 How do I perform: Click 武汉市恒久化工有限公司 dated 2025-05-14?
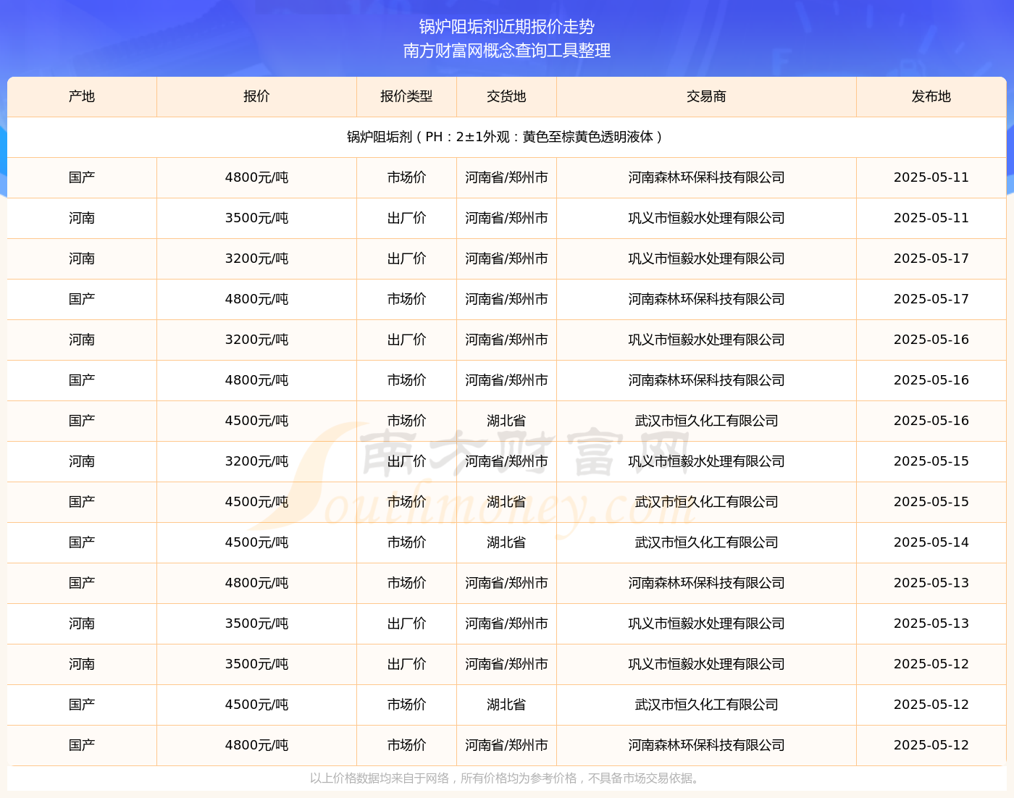706,542
